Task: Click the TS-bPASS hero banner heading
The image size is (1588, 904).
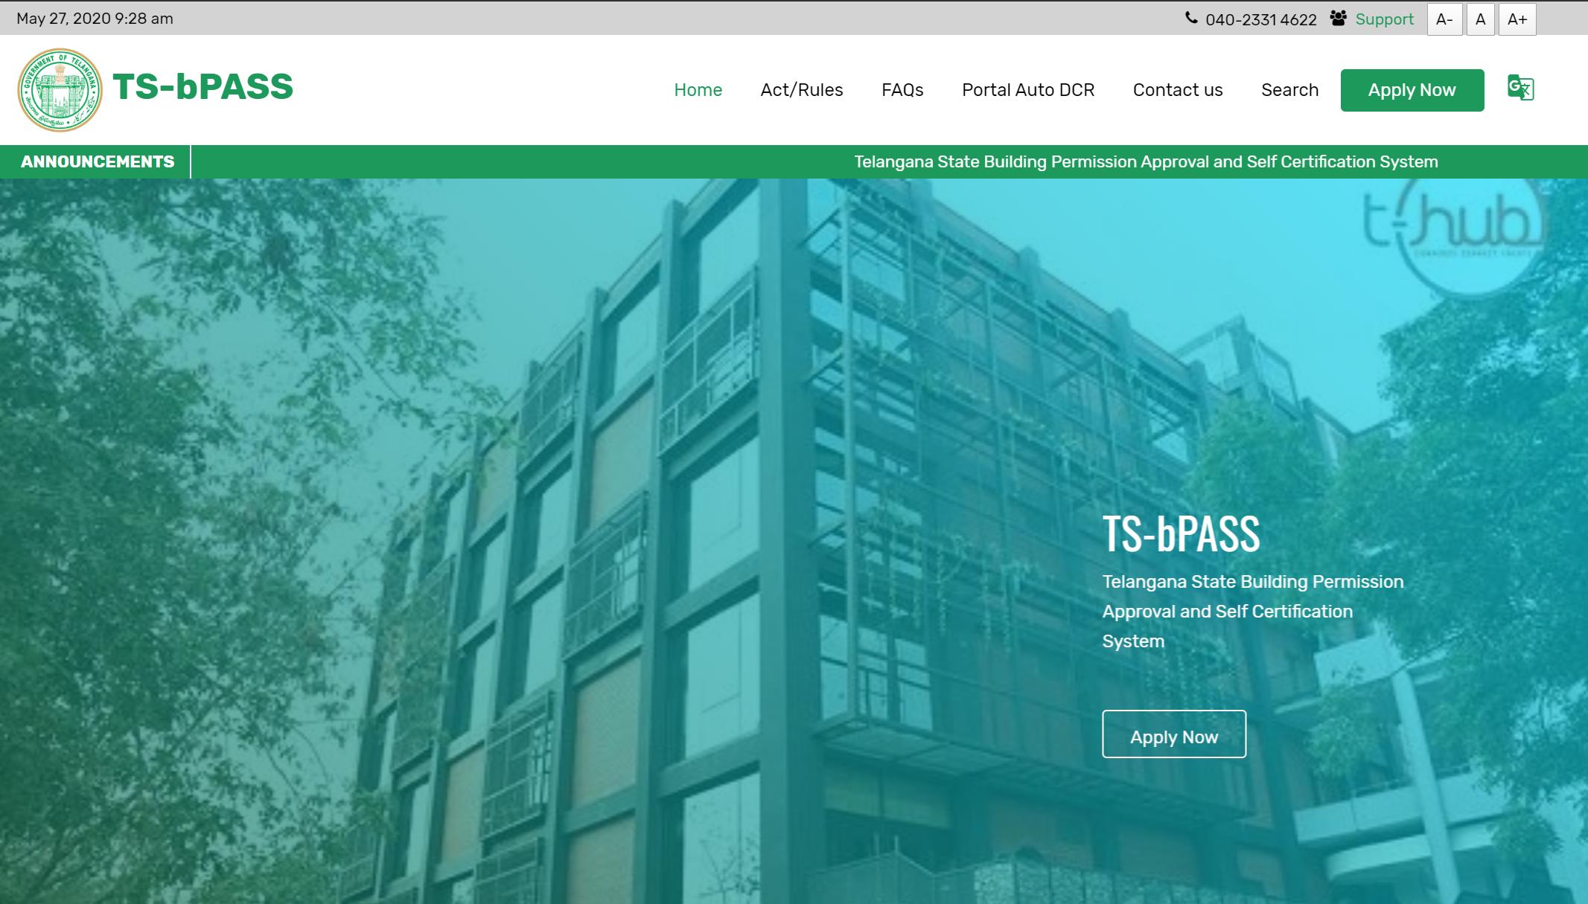Action: (x=1181, y=533)
